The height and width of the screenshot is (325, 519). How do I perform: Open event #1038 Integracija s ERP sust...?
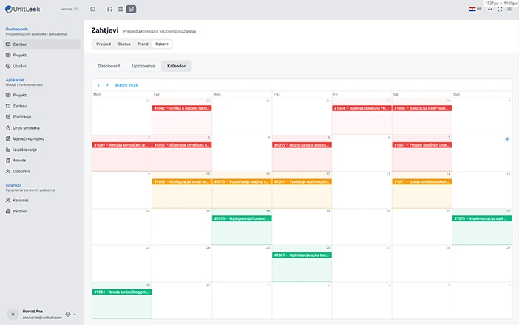[x=422, y=108]
